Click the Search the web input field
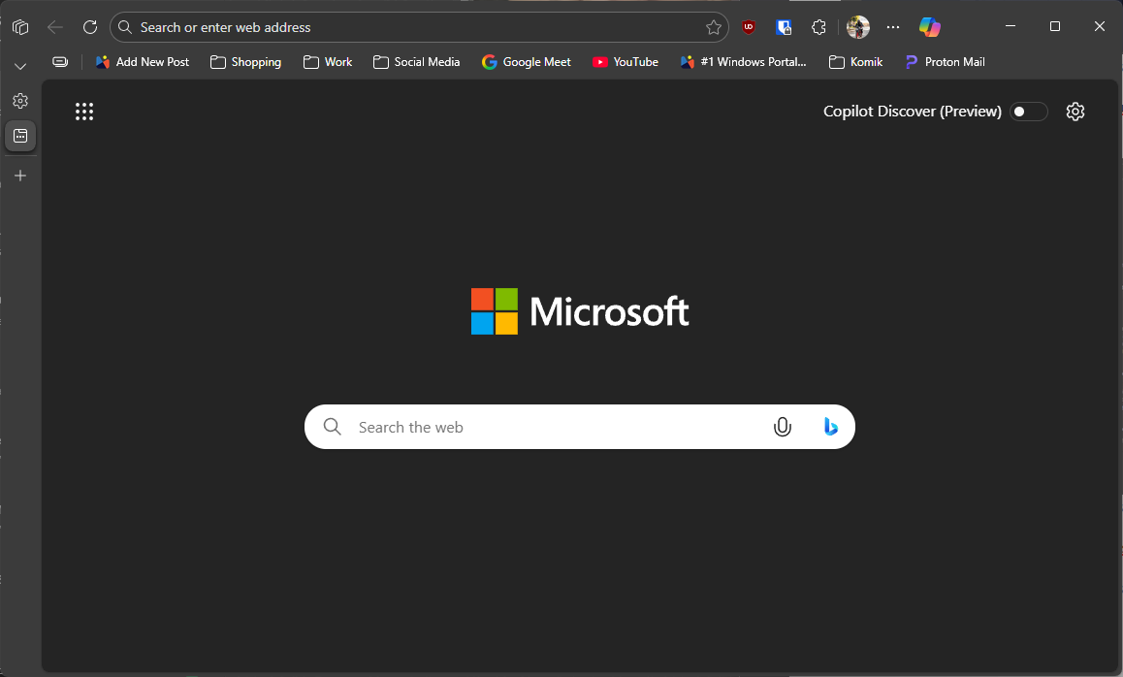Image resolution: width=1123 pixels, height=677 pixels. click(x=553, y=427)
